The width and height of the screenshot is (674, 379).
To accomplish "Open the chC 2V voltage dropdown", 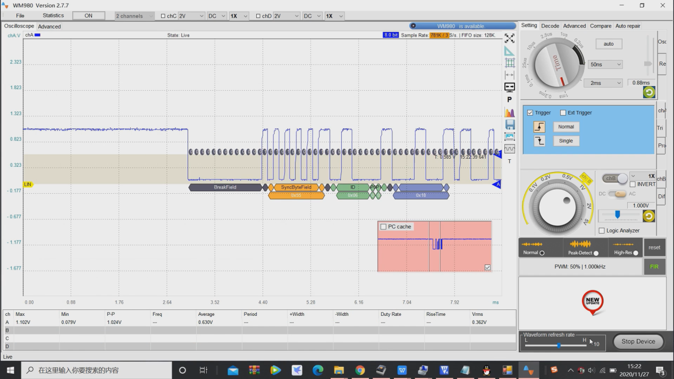I will click(191, 16).
